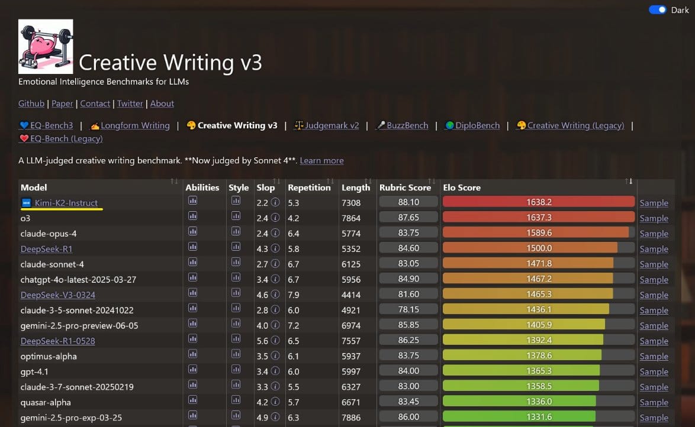The height and width of the screenshot is (427, 695).
Task: Open Abilities chart icon for claude-sonnet-4
Action: click(192, 262)
